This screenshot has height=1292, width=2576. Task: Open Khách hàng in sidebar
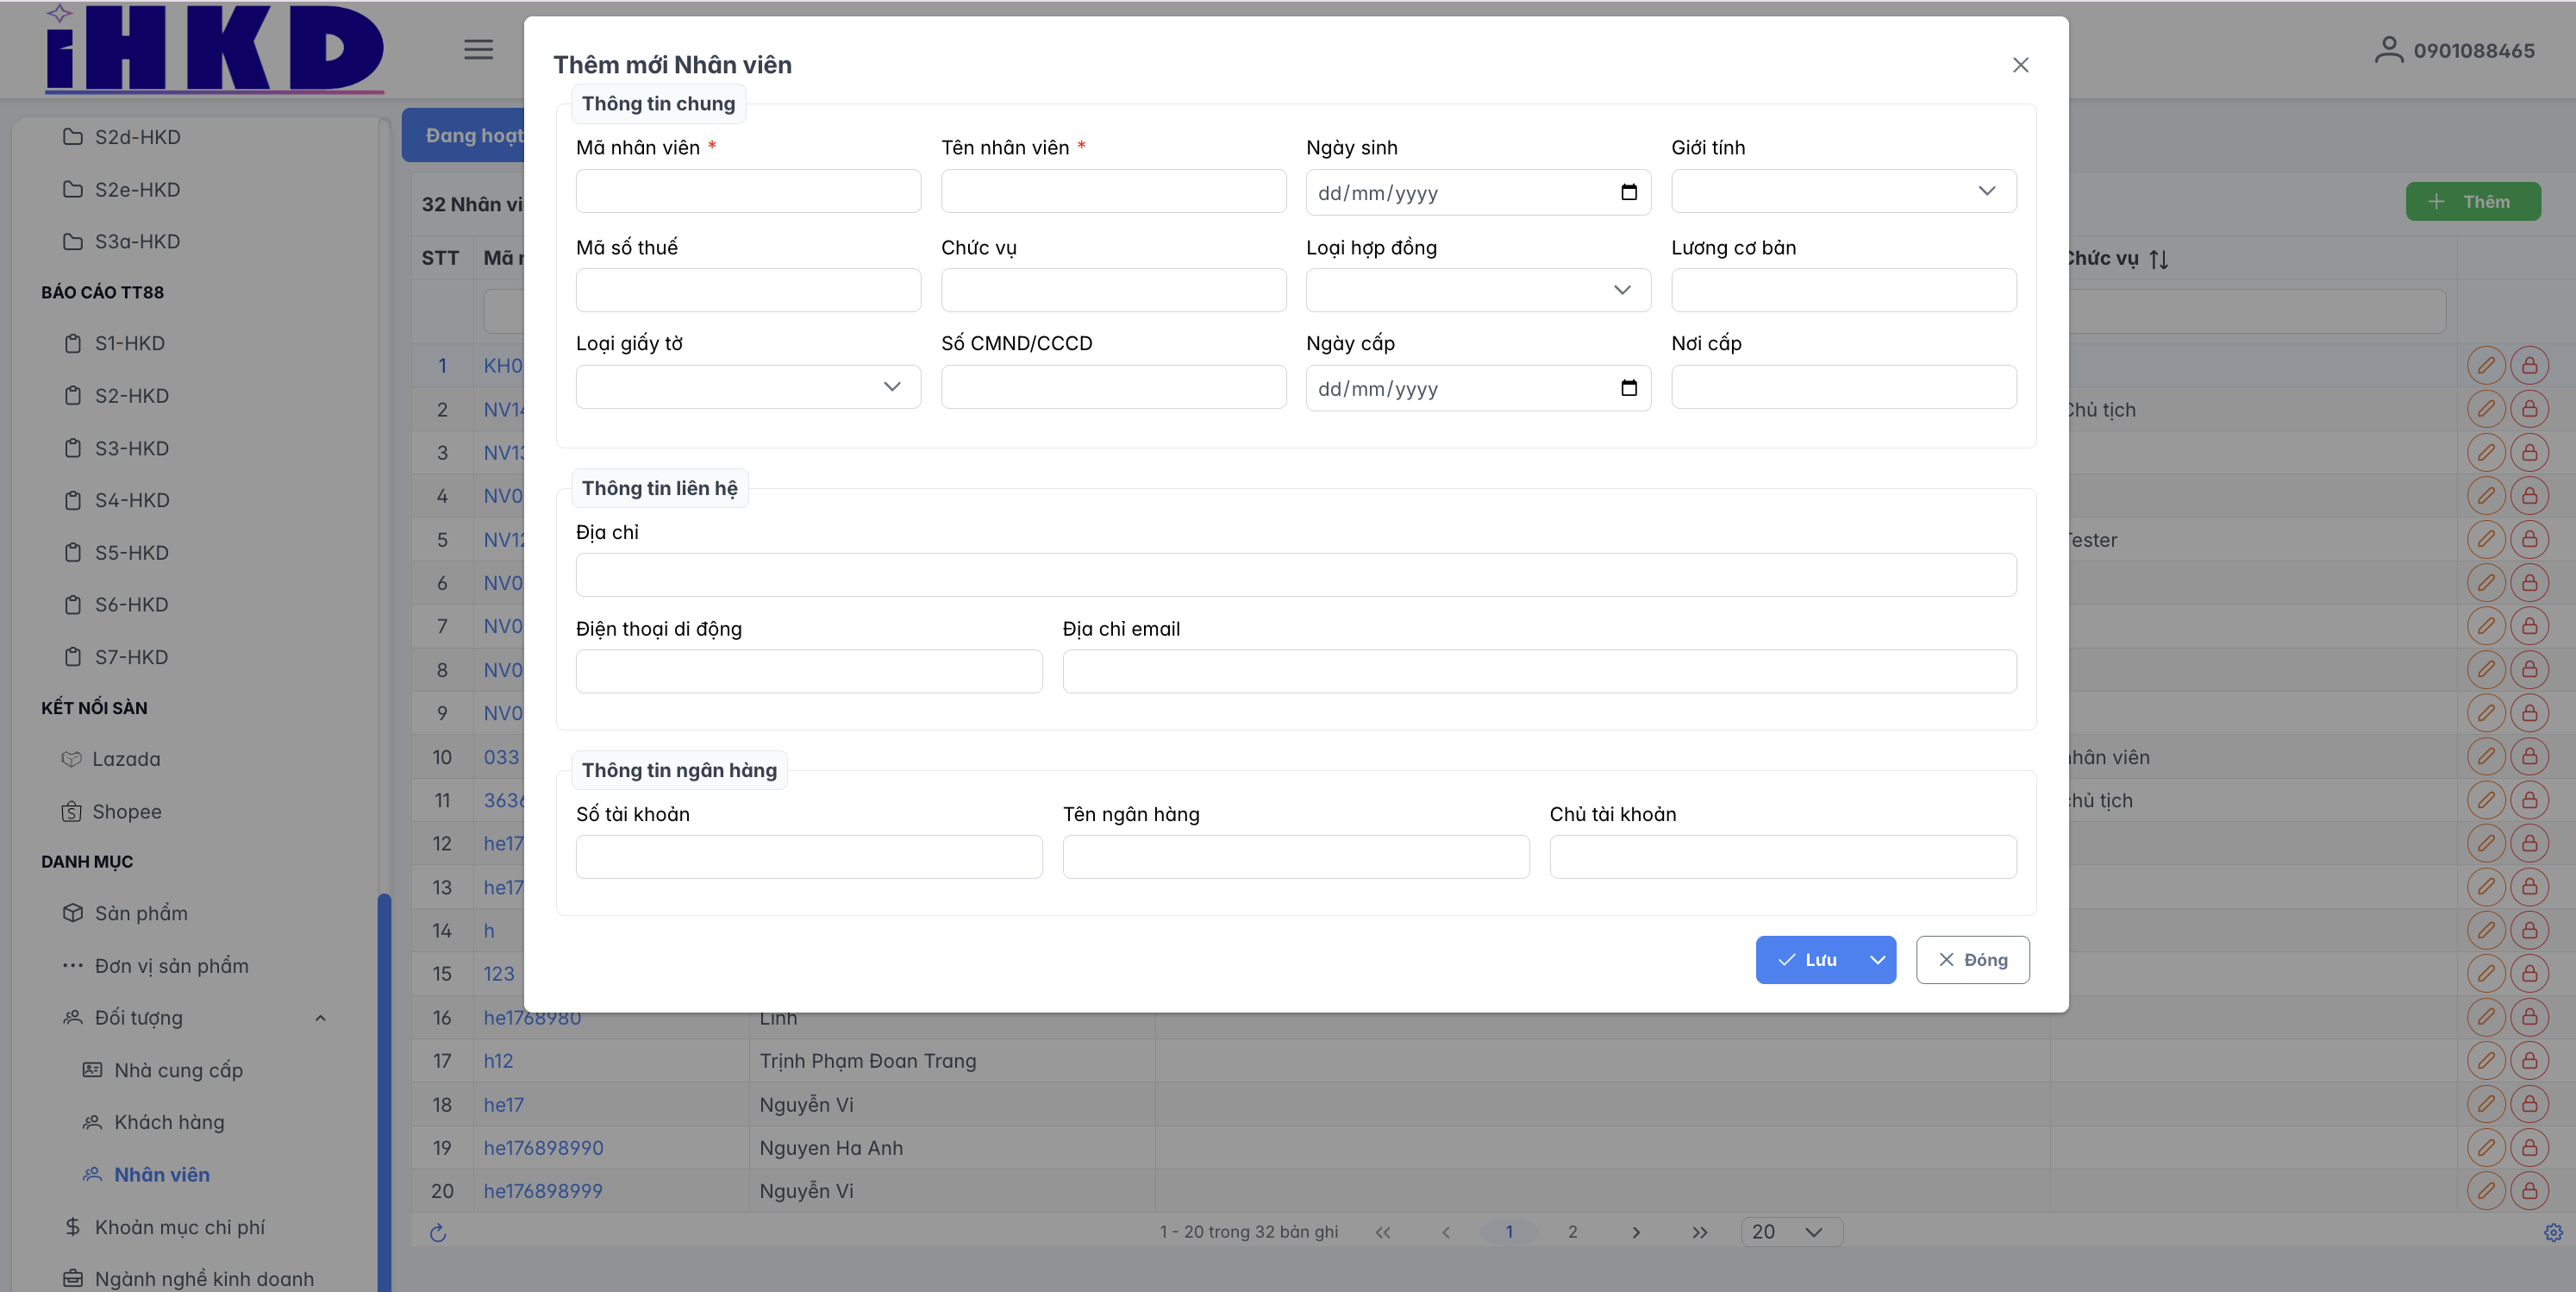point(169,1122)
